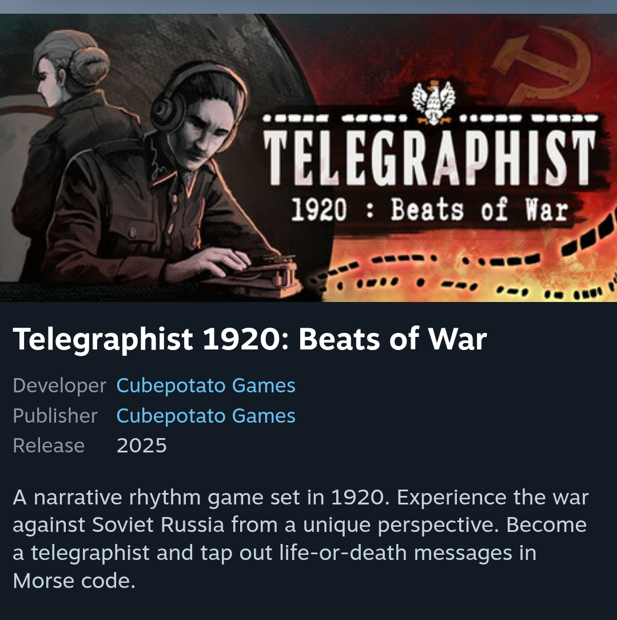This screenshot has width=617, height=620.
Task: Click the 2025 release year
Action: [x=141, y=446]
